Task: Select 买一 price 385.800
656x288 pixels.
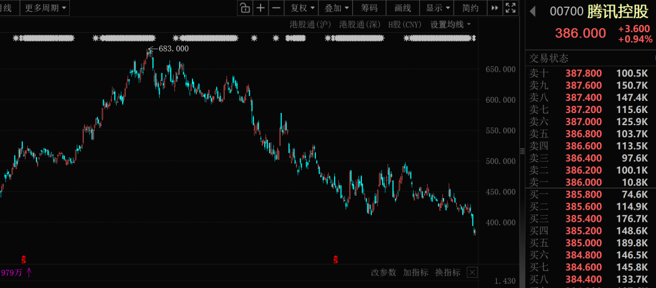Action: (x=584, y=194)
